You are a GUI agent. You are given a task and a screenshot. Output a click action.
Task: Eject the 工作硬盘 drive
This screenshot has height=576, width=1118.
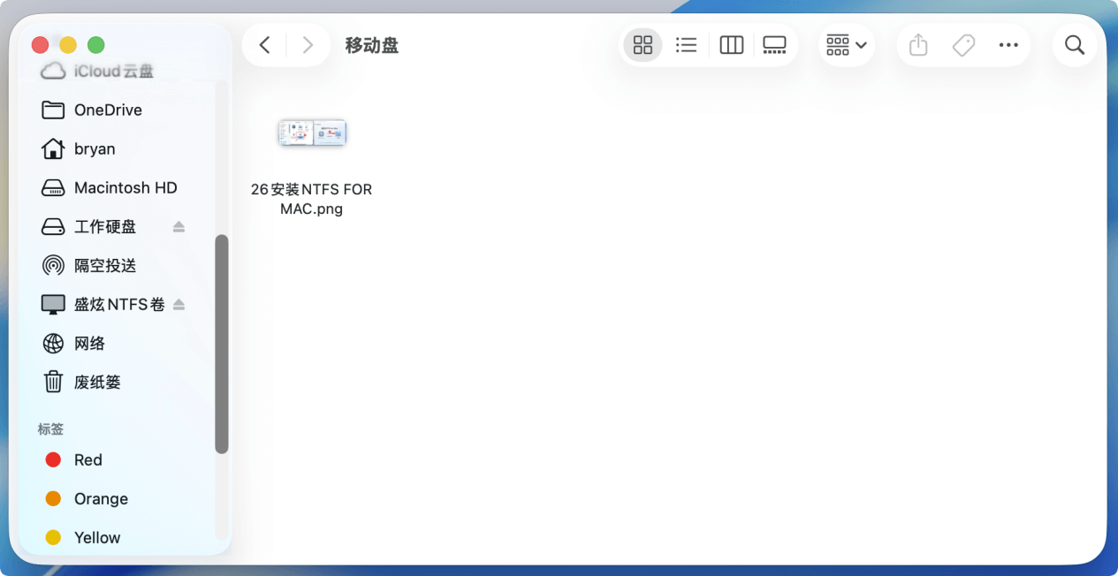tap(179, 226)
